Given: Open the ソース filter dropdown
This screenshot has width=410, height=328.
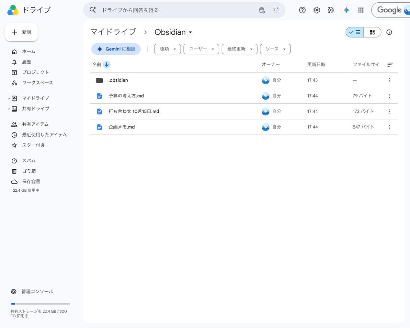Looking at the screenshot, I should tap(275, 49).
